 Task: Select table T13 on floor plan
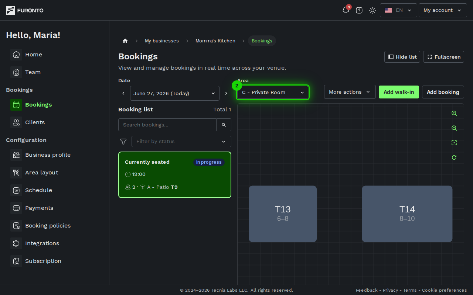[x=283, y=214]
